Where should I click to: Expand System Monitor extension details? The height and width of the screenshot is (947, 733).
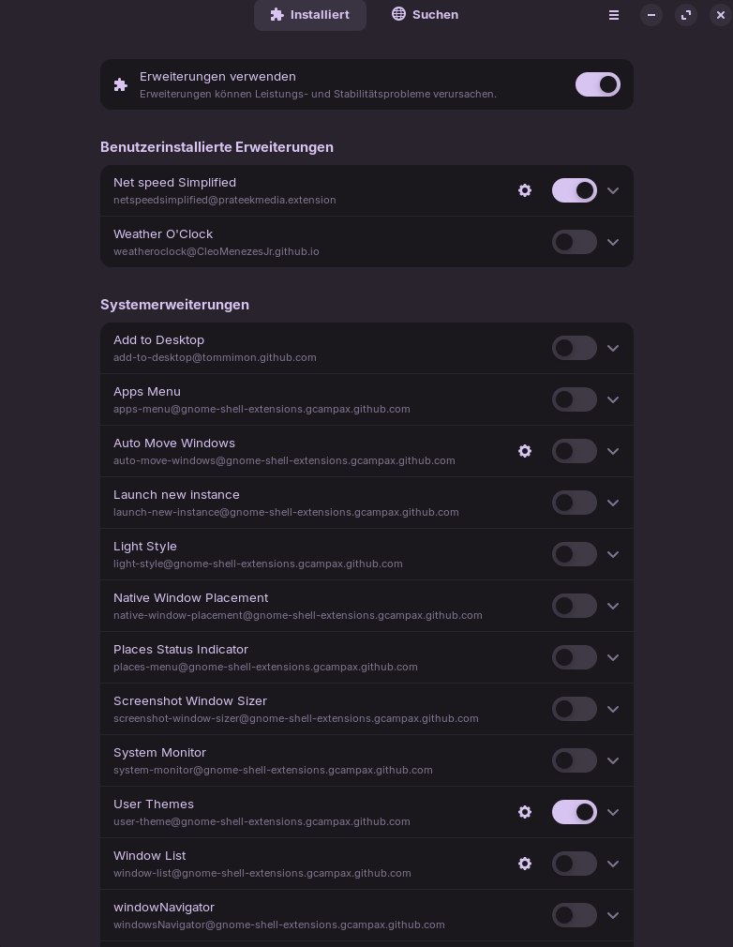pyautogui.click(x=613, y=760)
